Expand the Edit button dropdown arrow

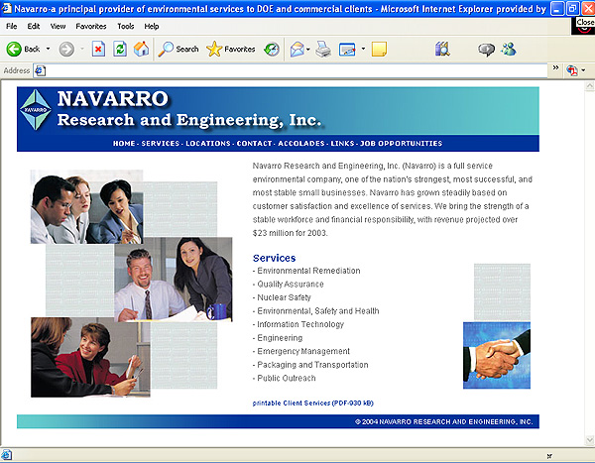coord(363,49)
